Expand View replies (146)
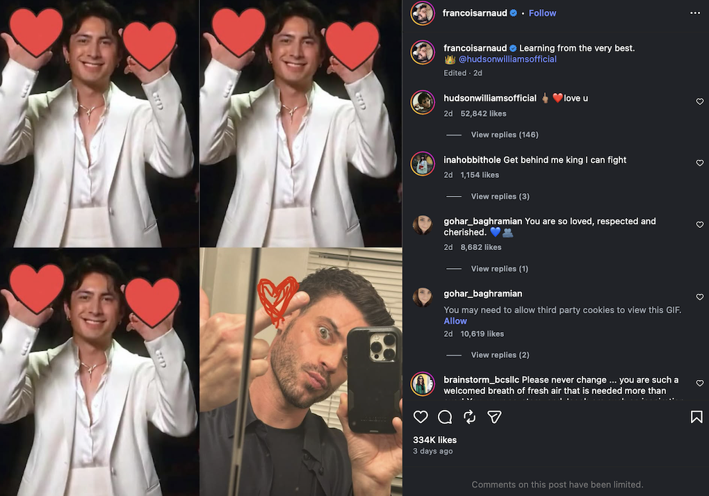This screenshot has width=709, height=496. pos(504,135)
